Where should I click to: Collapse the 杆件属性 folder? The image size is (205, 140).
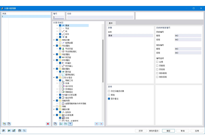point(54,60)
